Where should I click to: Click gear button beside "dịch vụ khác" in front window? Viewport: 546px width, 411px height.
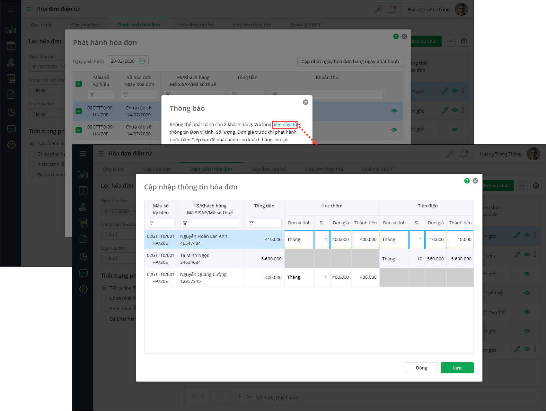coord(536,186)
